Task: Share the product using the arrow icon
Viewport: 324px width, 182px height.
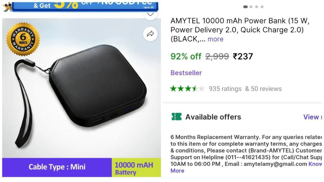Action: [x=150, y=34]
